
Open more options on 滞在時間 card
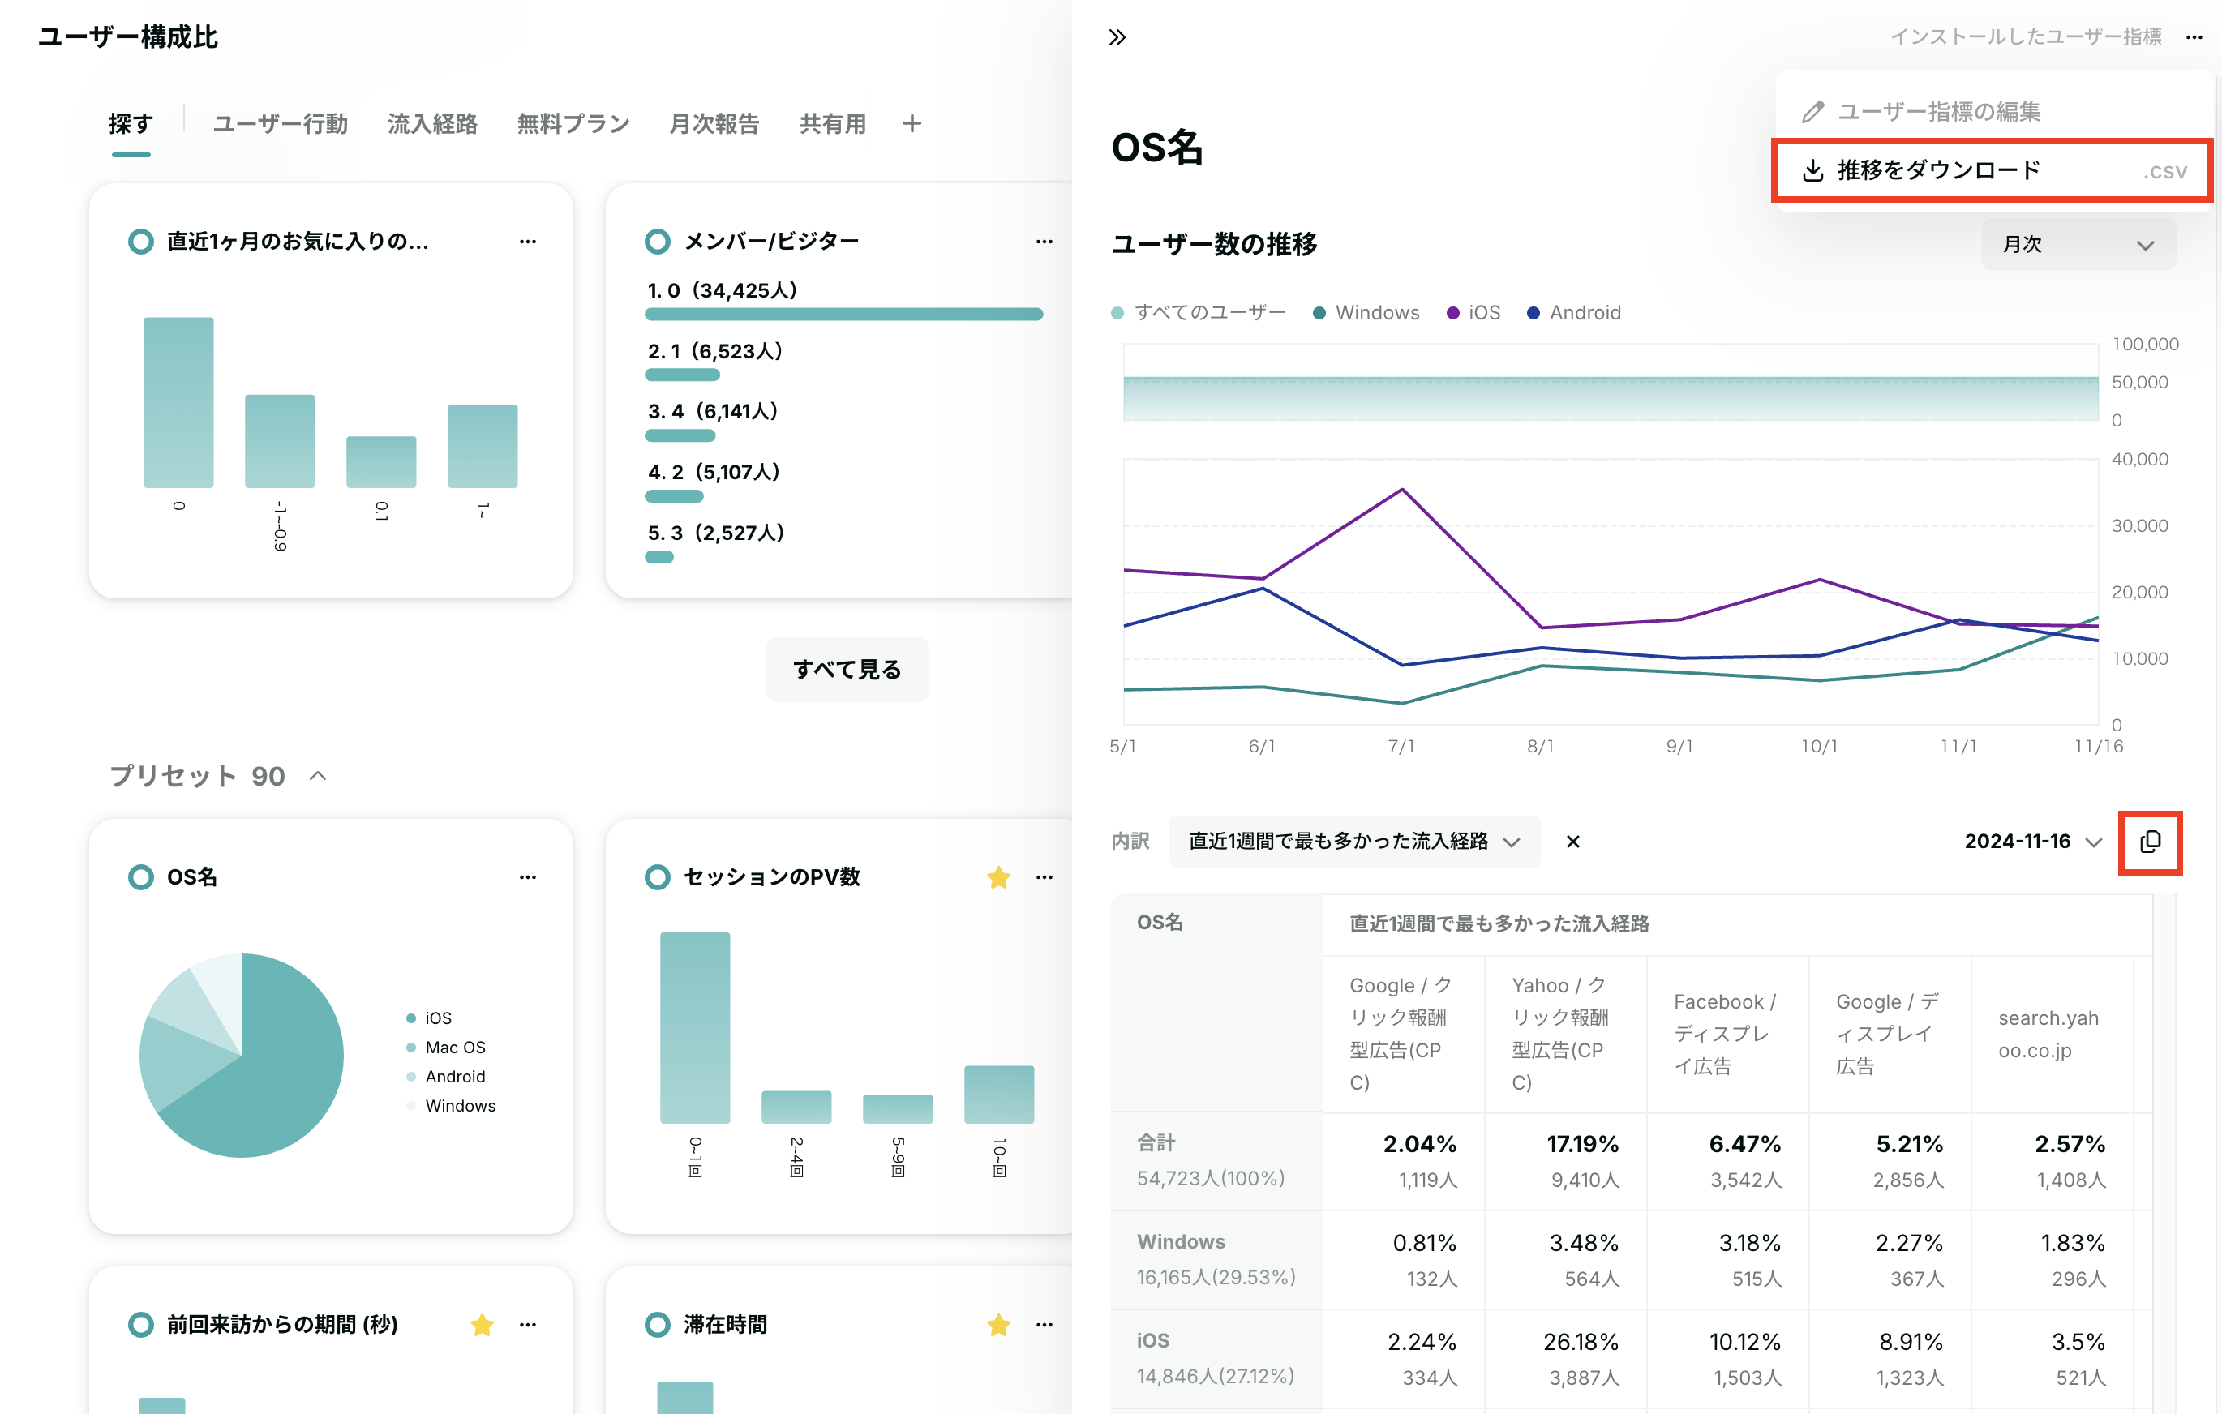(1044, 1325)
